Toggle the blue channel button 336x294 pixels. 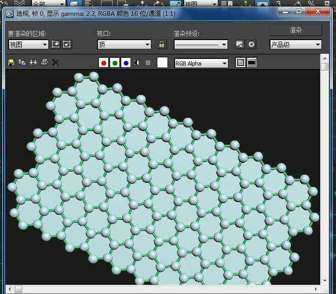coord(126,63)
